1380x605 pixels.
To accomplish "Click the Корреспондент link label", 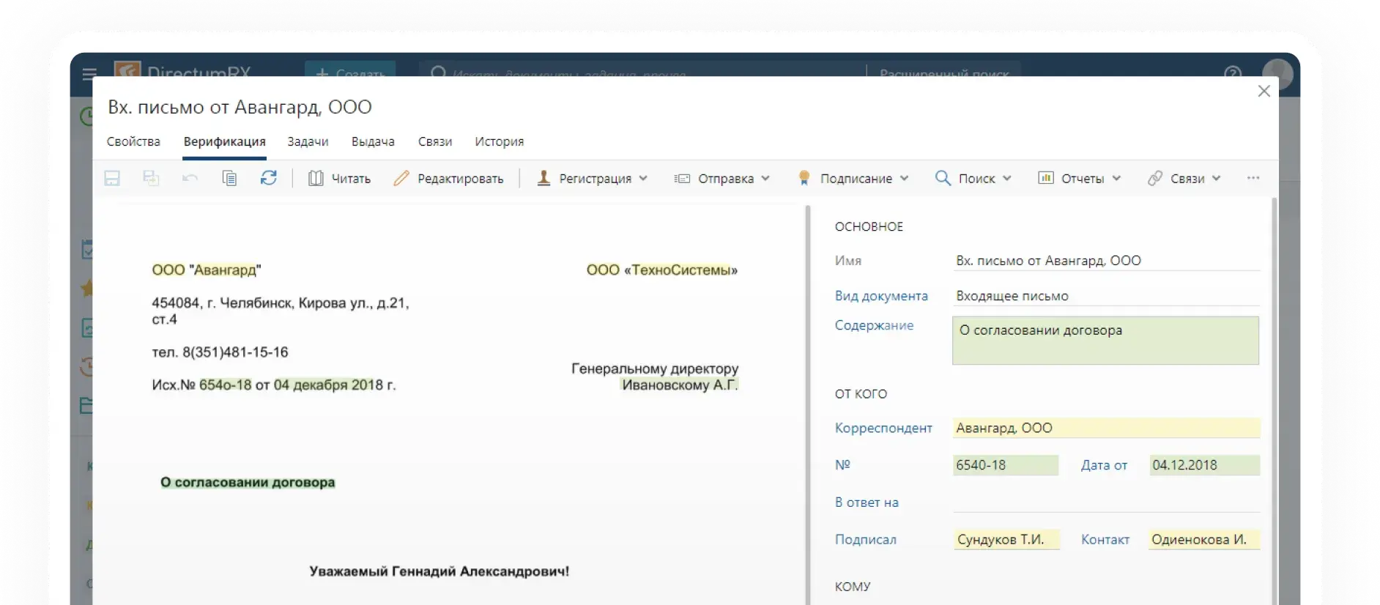I will 883,428.
